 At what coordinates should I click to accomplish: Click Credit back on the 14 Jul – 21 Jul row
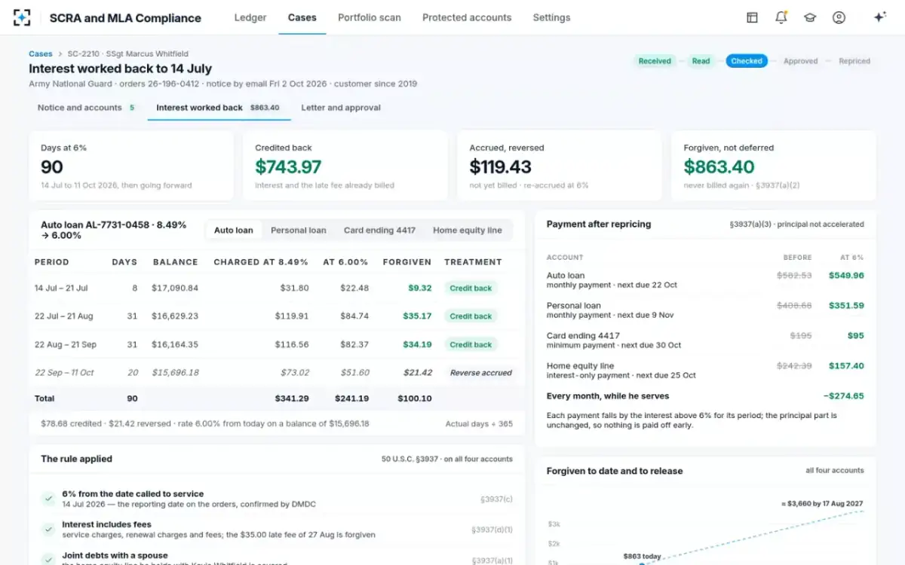tap(471, 288)
